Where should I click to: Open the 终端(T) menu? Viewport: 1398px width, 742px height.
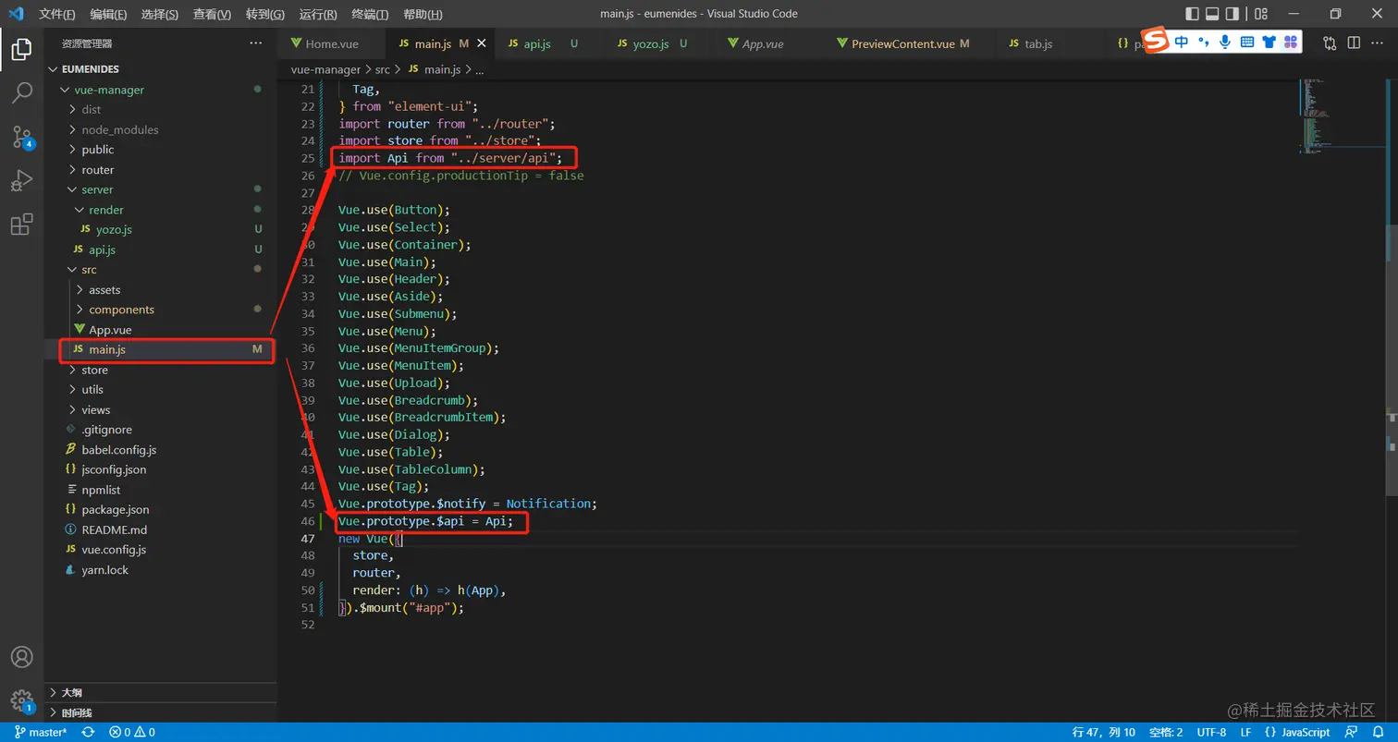point(370,14)
